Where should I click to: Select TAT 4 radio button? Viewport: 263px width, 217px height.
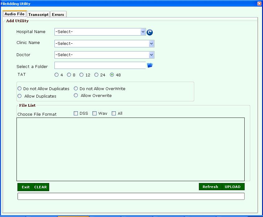pos(56,75)
